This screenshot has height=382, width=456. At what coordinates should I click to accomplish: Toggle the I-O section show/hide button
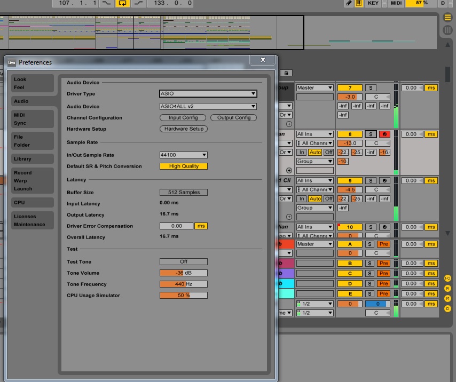point(447,278)
